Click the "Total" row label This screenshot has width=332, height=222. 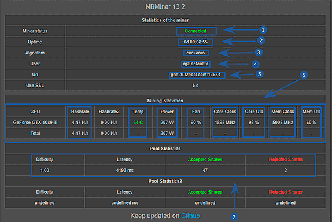(x=35, y=133)
